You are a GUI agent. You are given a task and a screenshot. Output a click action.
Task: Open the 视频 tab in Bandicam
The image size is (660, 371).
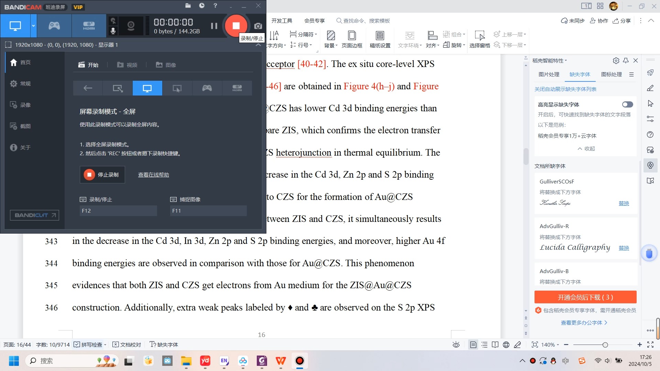click(x=127, y=65)
